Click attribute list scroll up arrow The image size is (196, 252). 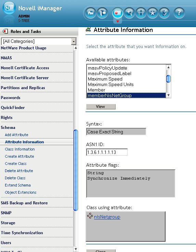[168, 67]
